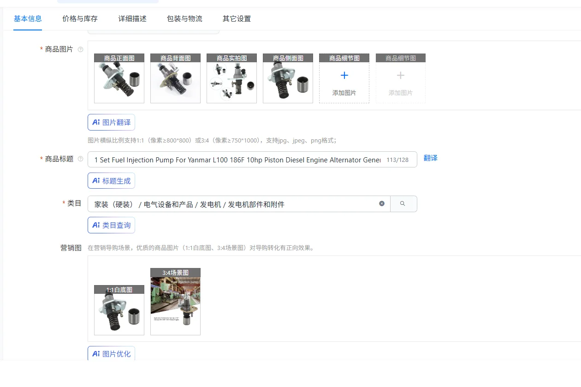Click the AI 图片优化 button
581x387 pixels.
[x=111, y=354]
